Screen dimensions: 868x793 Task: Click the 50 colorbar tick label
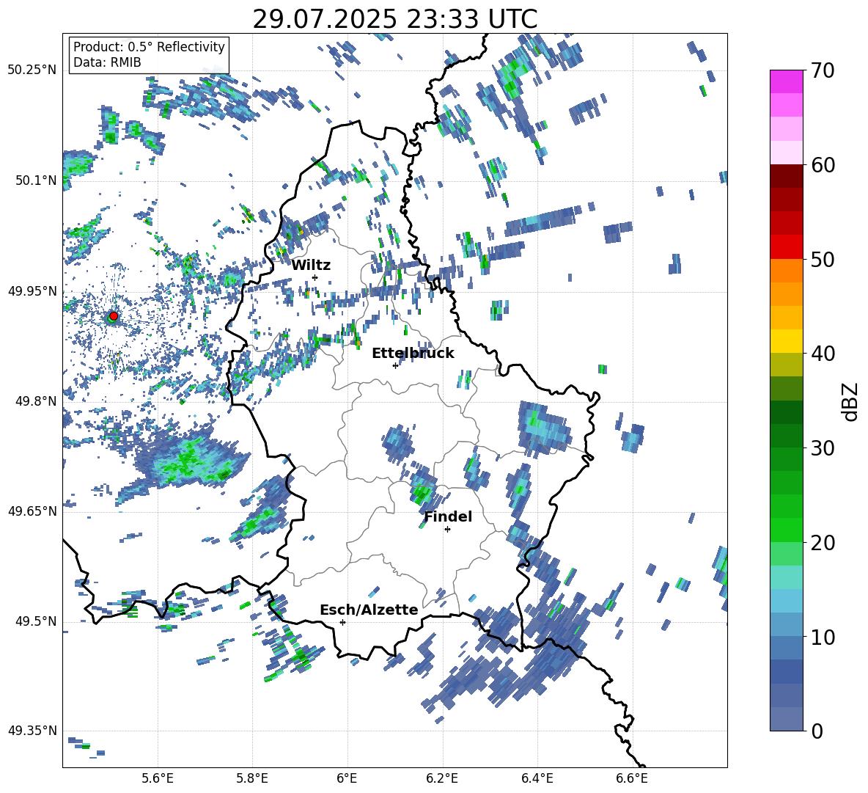[823, 259]
